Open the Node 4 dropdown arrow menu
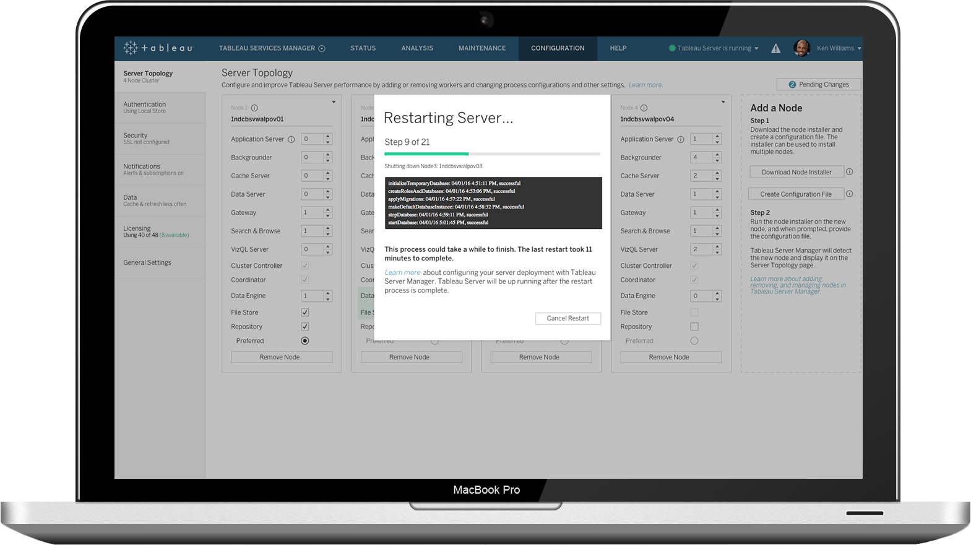 [x=723, y=102]
